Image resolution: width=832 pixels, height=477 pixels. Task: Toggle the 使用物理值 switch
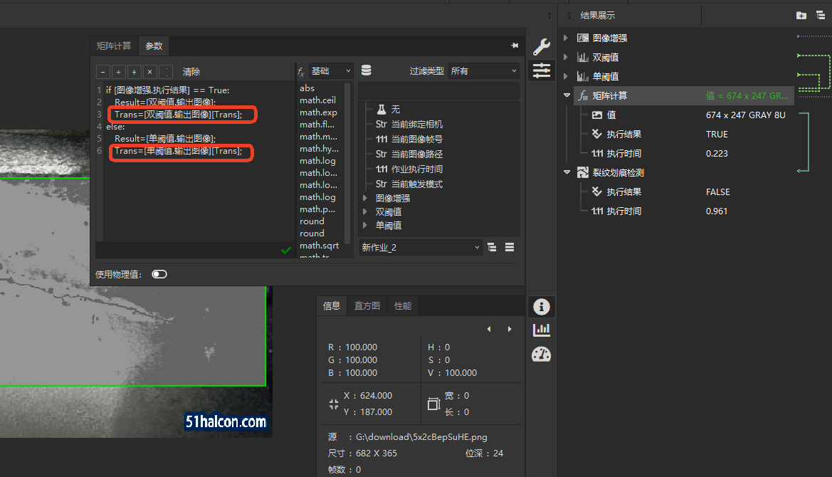(x=159, y=274)
